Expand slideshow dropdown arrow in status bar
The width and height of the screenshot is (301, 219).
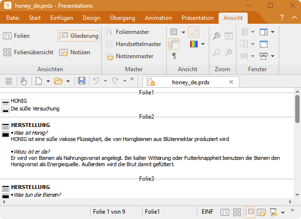pyautogui.click(x=283, y=213)
